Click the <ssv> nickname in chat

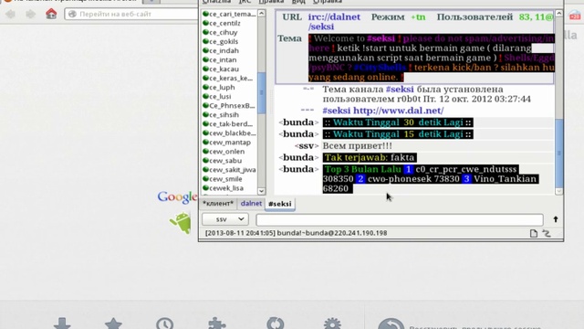click(x=307, y=146)
